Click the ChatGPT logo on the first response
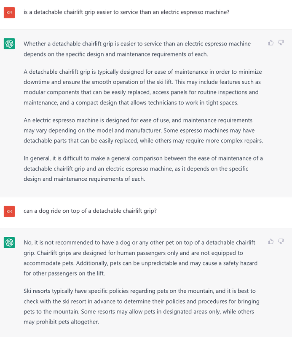 (9, 44)
